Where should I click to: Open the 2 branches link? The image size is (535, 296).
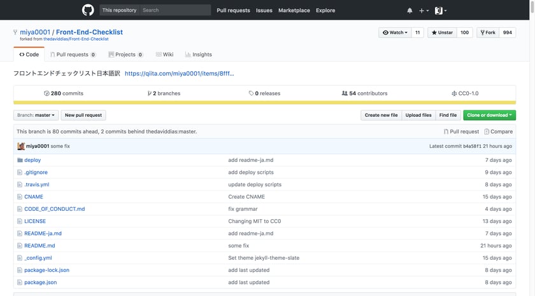click(164, 93)
